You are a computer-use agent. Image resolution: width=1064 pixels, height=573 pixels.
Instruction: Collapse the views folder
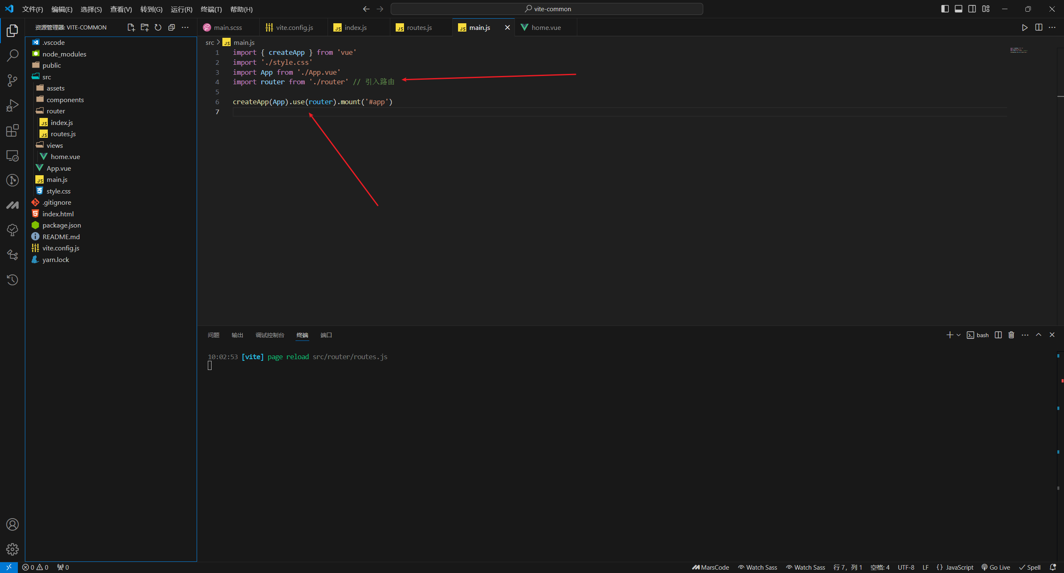coord(54,145)
